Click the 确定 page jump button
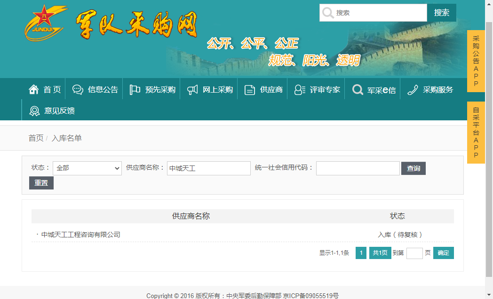The width and height of the screenshot is (493, 299). (443, 253)
